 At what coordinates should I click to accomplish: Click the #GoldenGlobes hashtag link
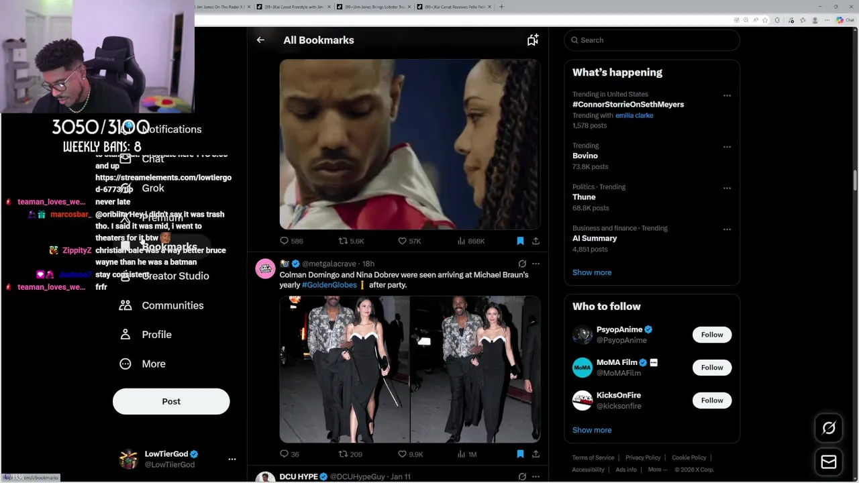(329, 285)
